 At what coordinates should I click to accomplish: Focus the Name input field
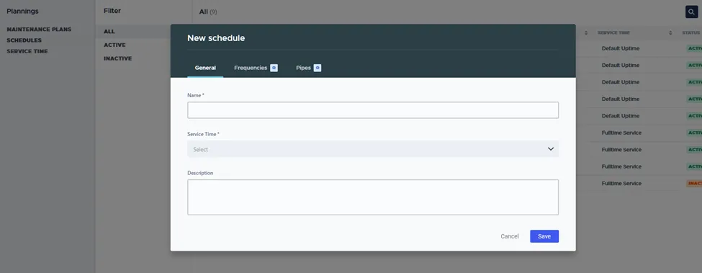pyautogui.click(x=372, y=110)
